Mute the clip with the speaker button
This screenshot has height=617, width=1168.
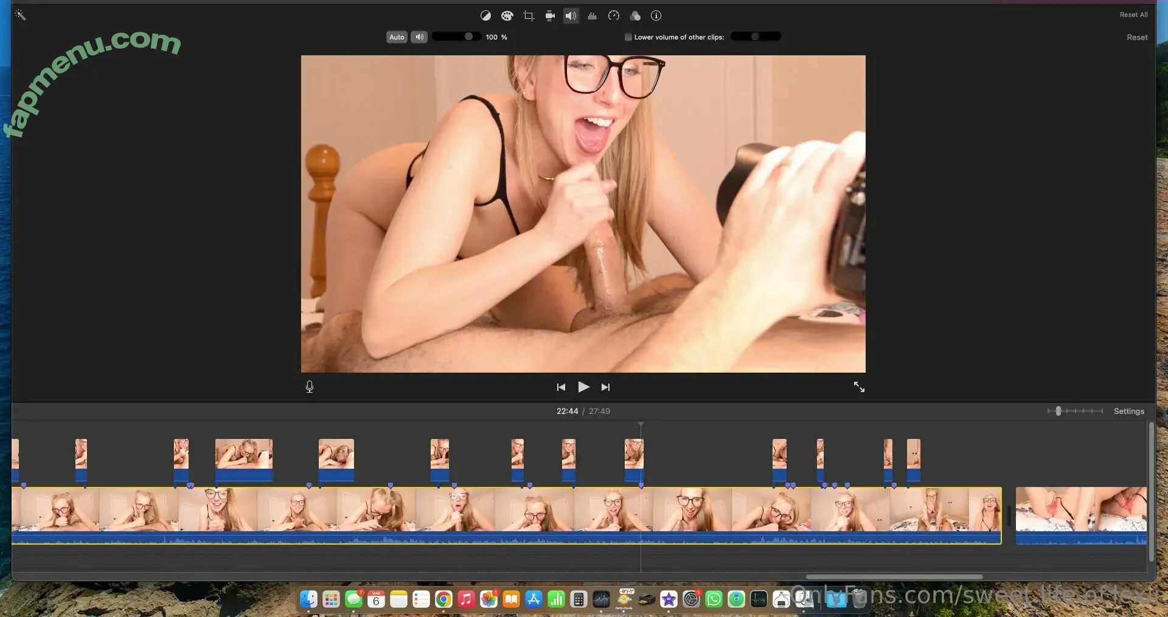tap(419, 37)
